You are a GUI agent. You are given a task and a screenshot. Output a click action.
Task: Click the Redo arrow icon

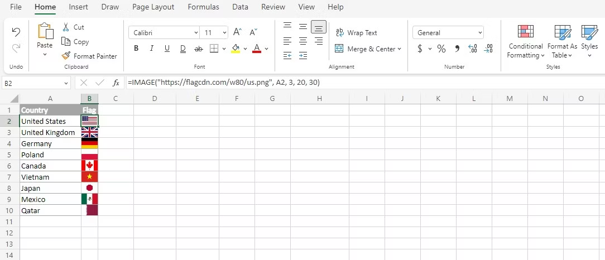click(16, 48)
